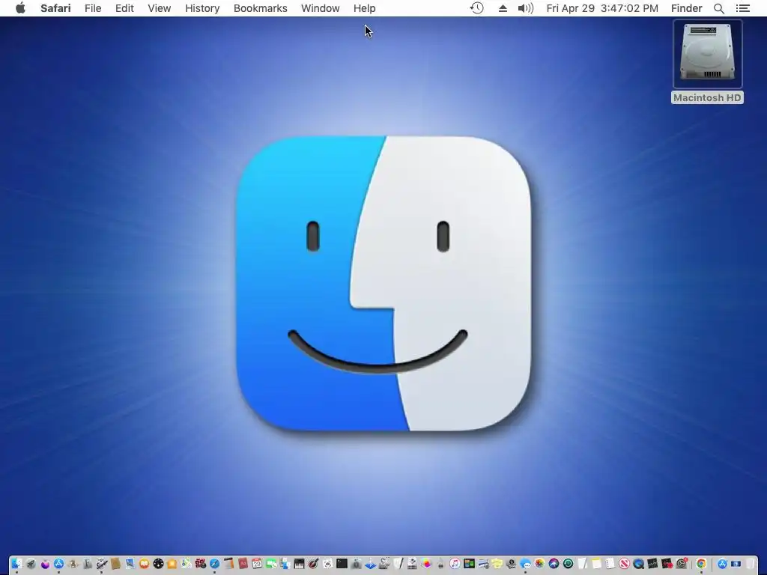Image resolution: width=767 pixels, height=575 pixels.
Task: Open Stocks in the Dock
Action: [x=652, y=564]
